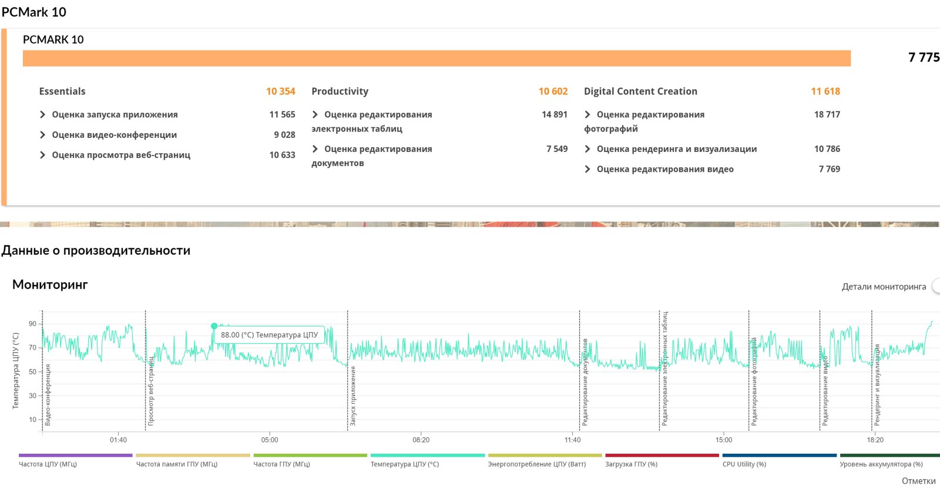This screenshot has width=940, height=493.
Task: Click the 'Видео-конференция' chart marker line
Action: 42,371
